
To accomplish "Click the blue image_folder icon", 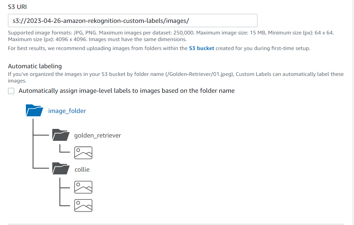I will click(x=34, y=110).
